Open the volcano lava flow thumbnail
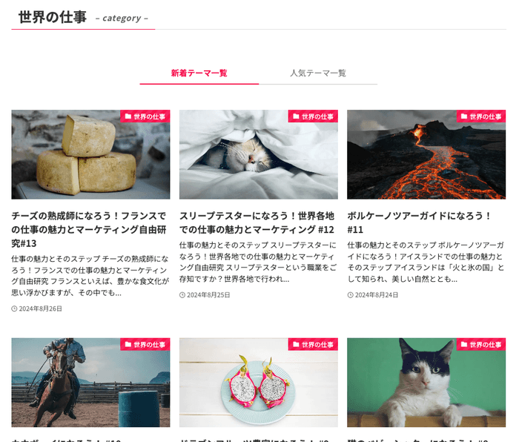The width and height of the screenshot is (519, 442). [426, 154]
